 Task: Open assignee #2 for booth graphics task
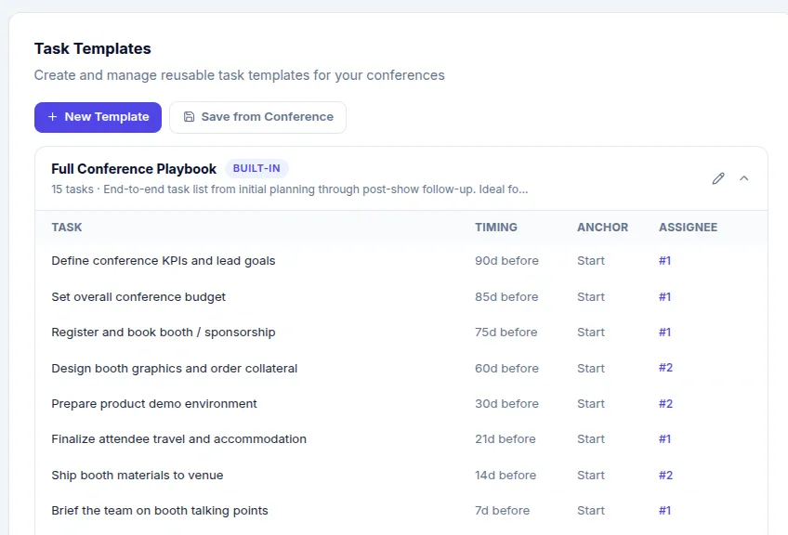point(665,368)
